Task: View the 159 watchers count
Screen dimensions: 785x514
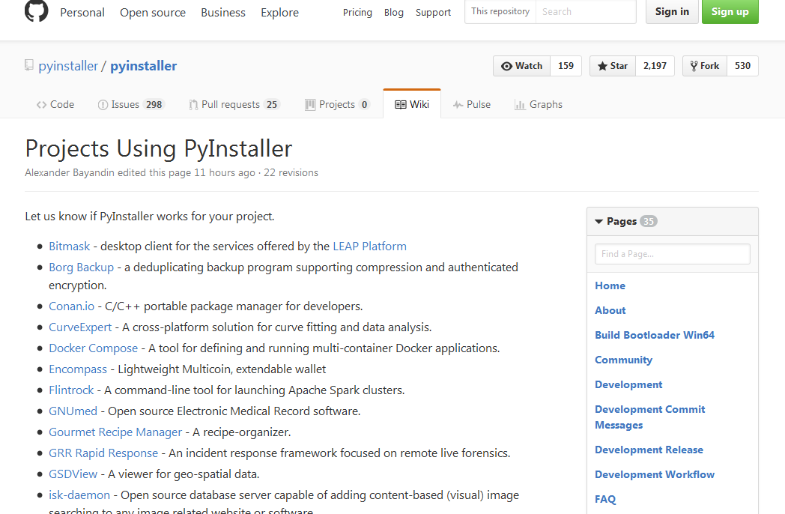Action: click(x=566, y=66)
